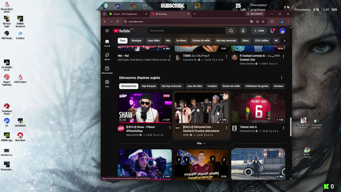Reload the page with Chrome's refresh button
Image resolution: width=341 pixels, height=192 pixels.
pyautogui.click(x=117, y=22)
